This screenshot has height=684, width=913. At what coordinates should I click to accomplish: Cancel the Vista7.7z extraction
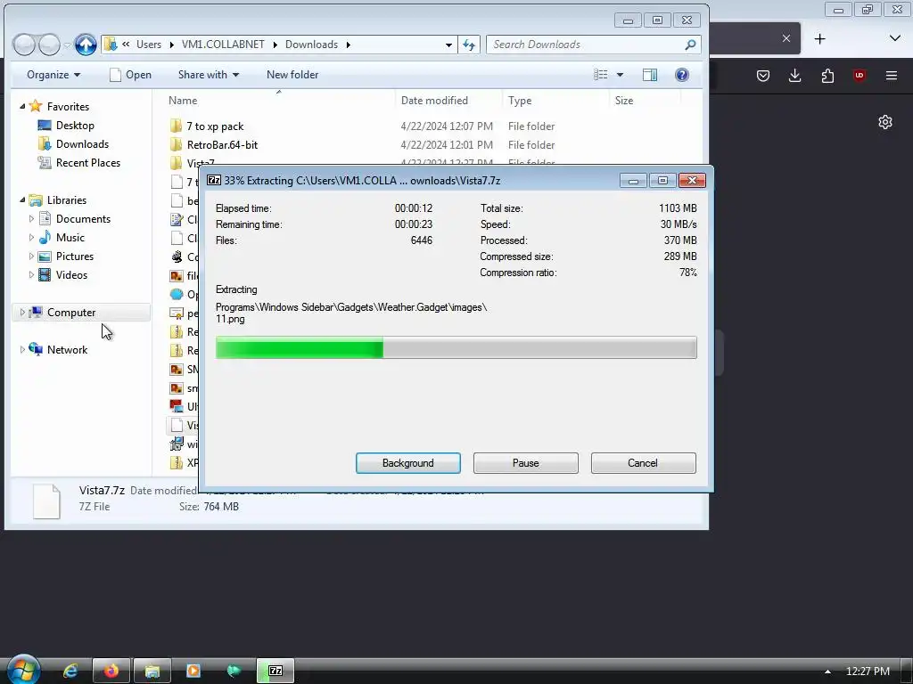643,463
